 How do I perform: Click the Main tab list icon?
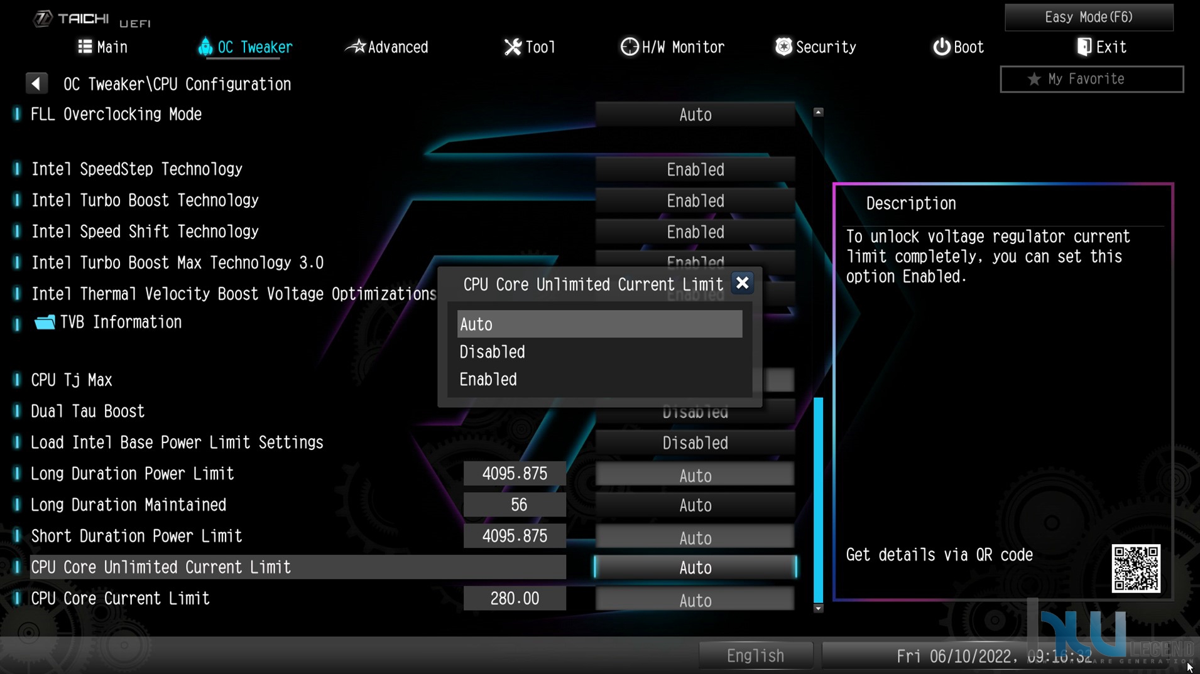[x=85, y=47]
